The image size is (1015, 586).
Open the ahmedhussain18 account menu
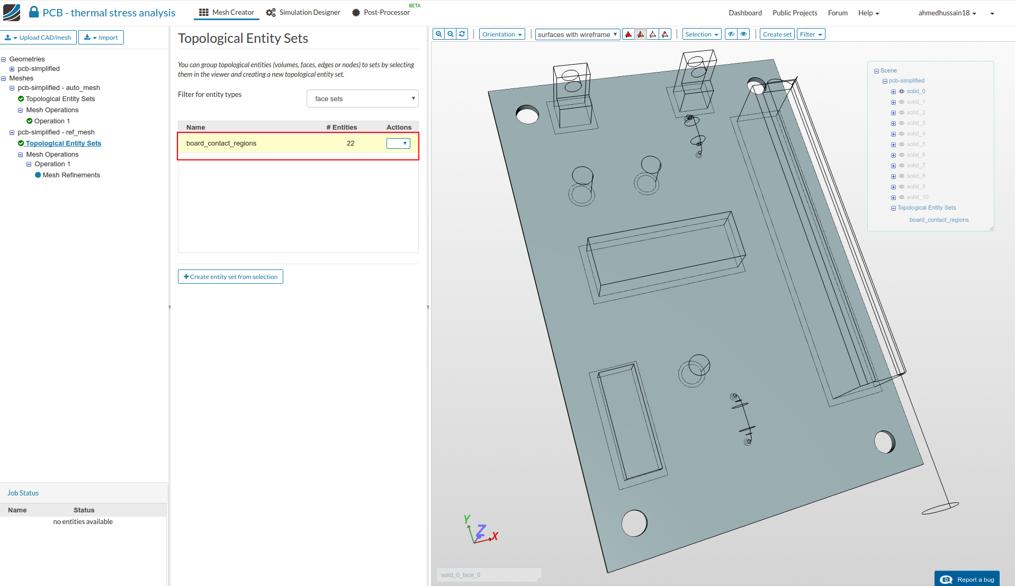pos(947,13)
